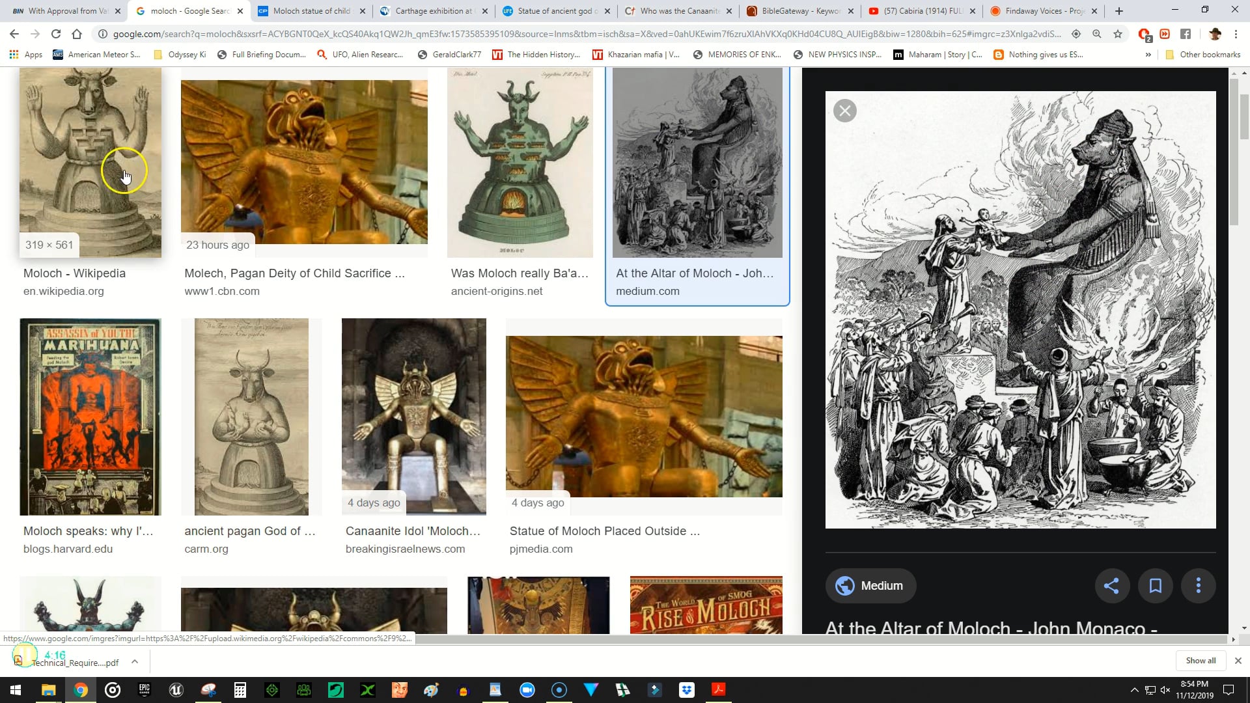Toggle the bookmark star in the address bar
Viewport: 1250px width, 703px height.
click(x=1117, y=34)
